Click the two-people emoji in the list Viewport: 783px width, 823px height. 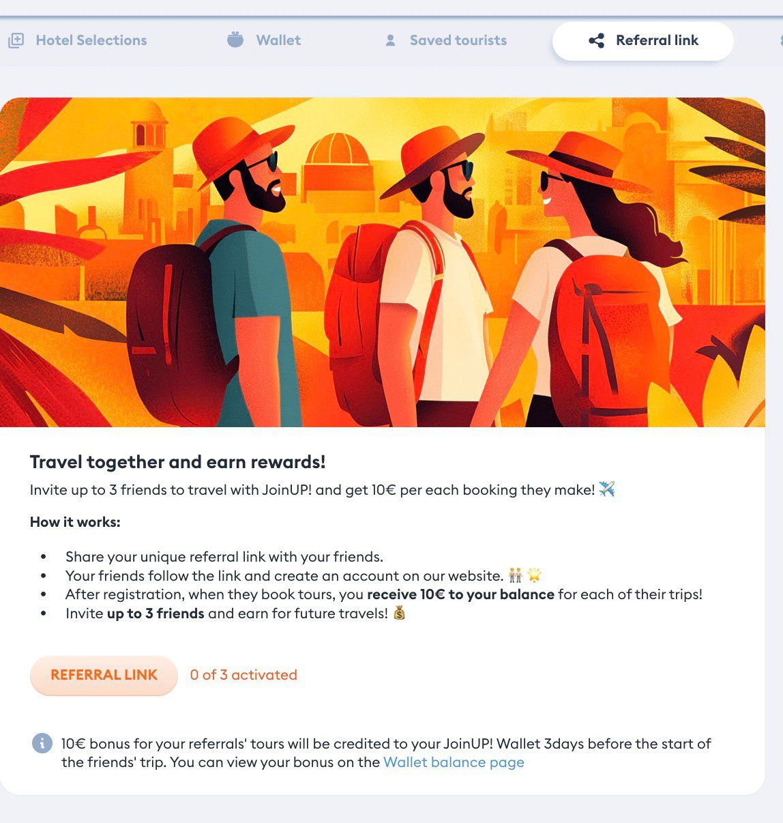click(x=515, y=576)
